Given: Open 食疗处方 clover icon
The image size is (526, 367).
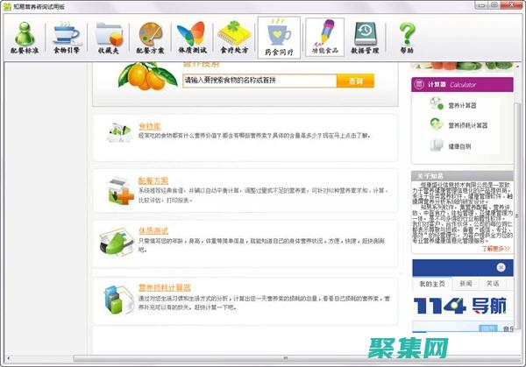Looking at the screenshot, I should point(235,38).
